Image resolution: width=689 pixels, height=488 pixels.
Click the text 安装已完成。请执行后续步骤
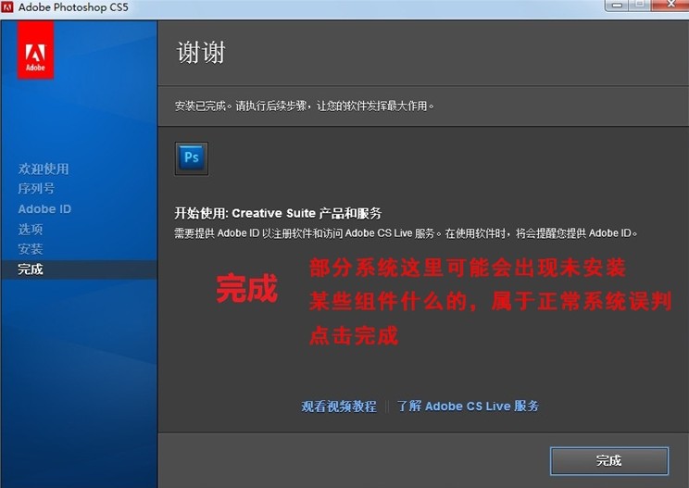pyautogui.click(x=243, y=106)
